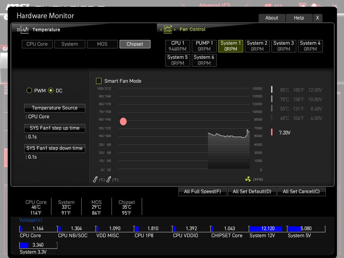Open SYS Fan1 step down time setting
The height and width of the screenshot is (258, 344).
coord(54,148)
